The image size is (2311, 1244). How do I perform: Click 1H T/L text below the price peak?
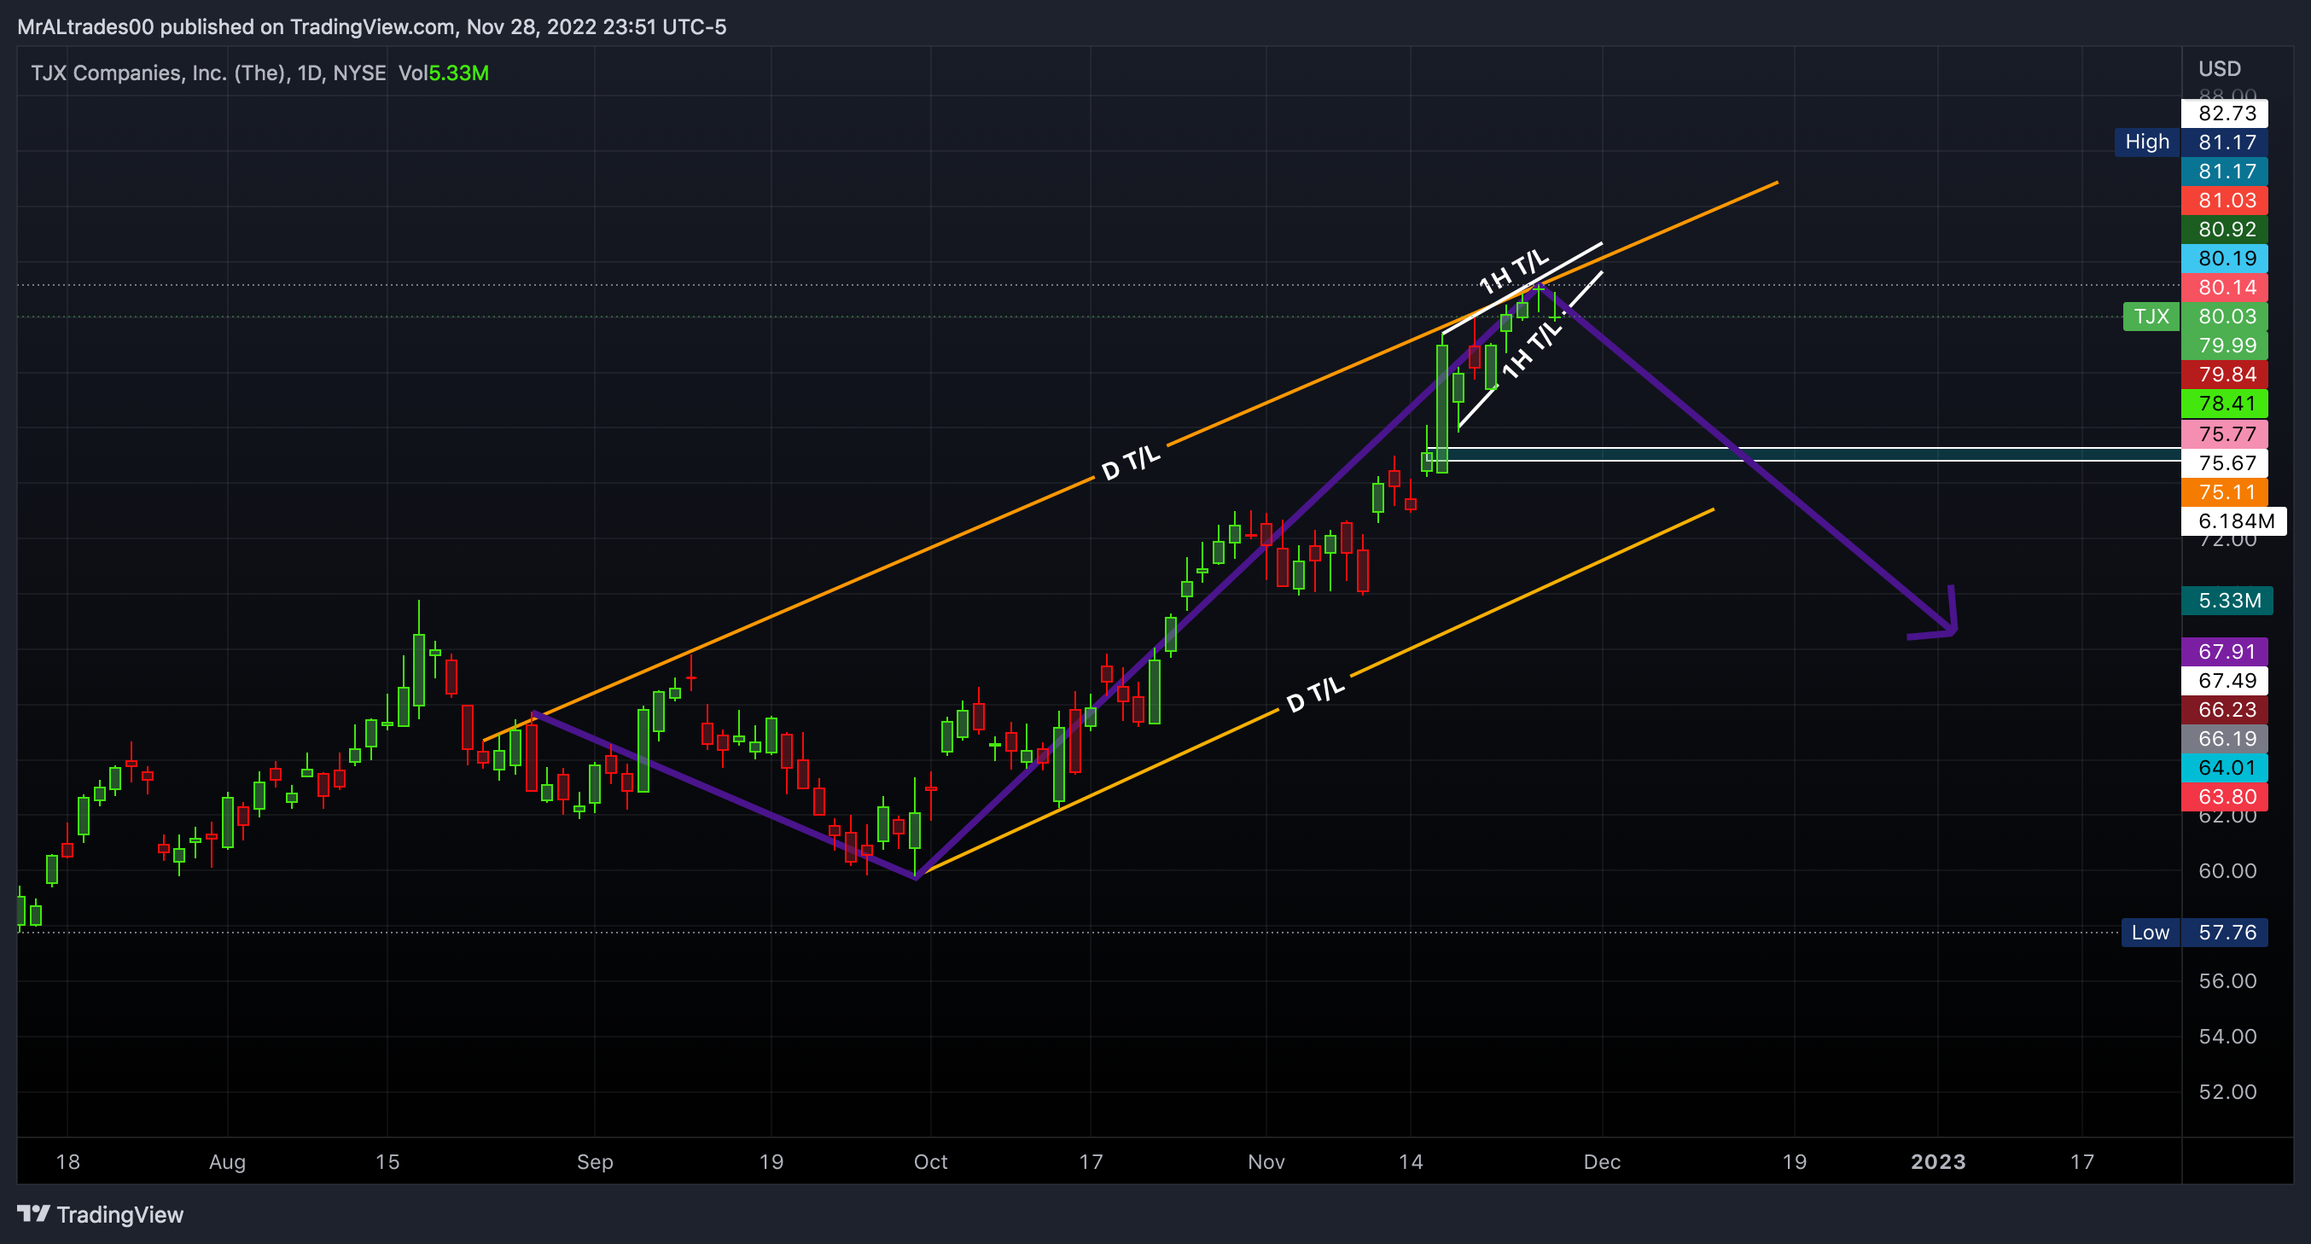click(1533, 350)
